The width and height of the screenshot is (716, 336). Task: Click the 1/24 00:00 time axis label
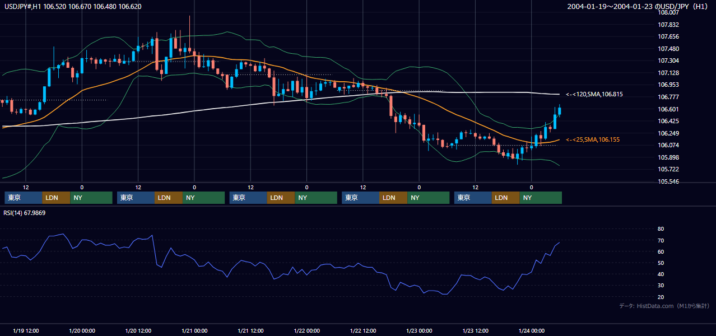click(x=532, y=330)
